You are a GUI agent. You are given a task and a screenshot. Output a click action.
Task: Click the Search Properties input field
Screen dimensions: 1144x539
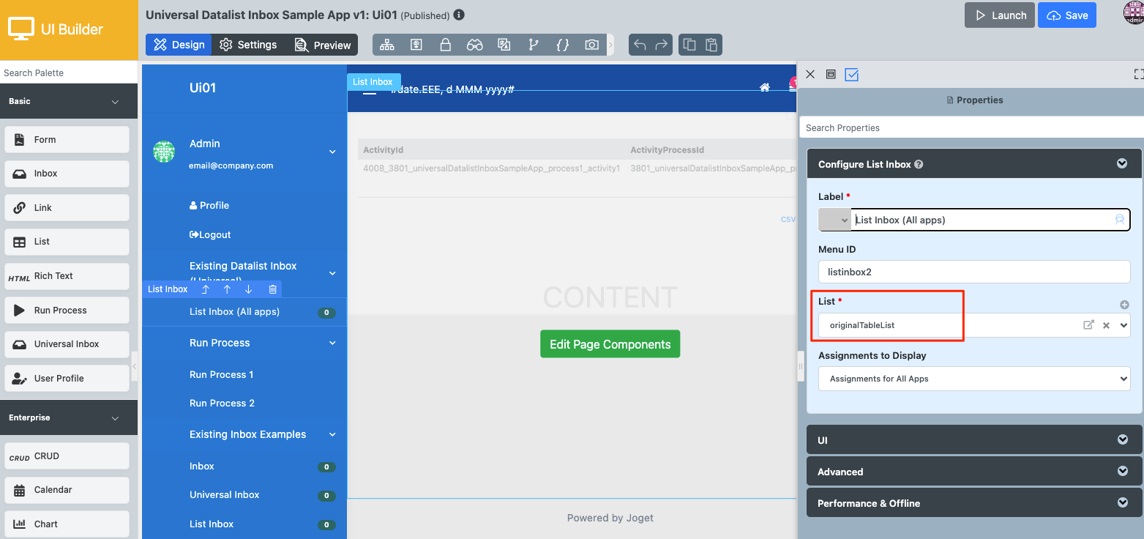tap(971, 127)
